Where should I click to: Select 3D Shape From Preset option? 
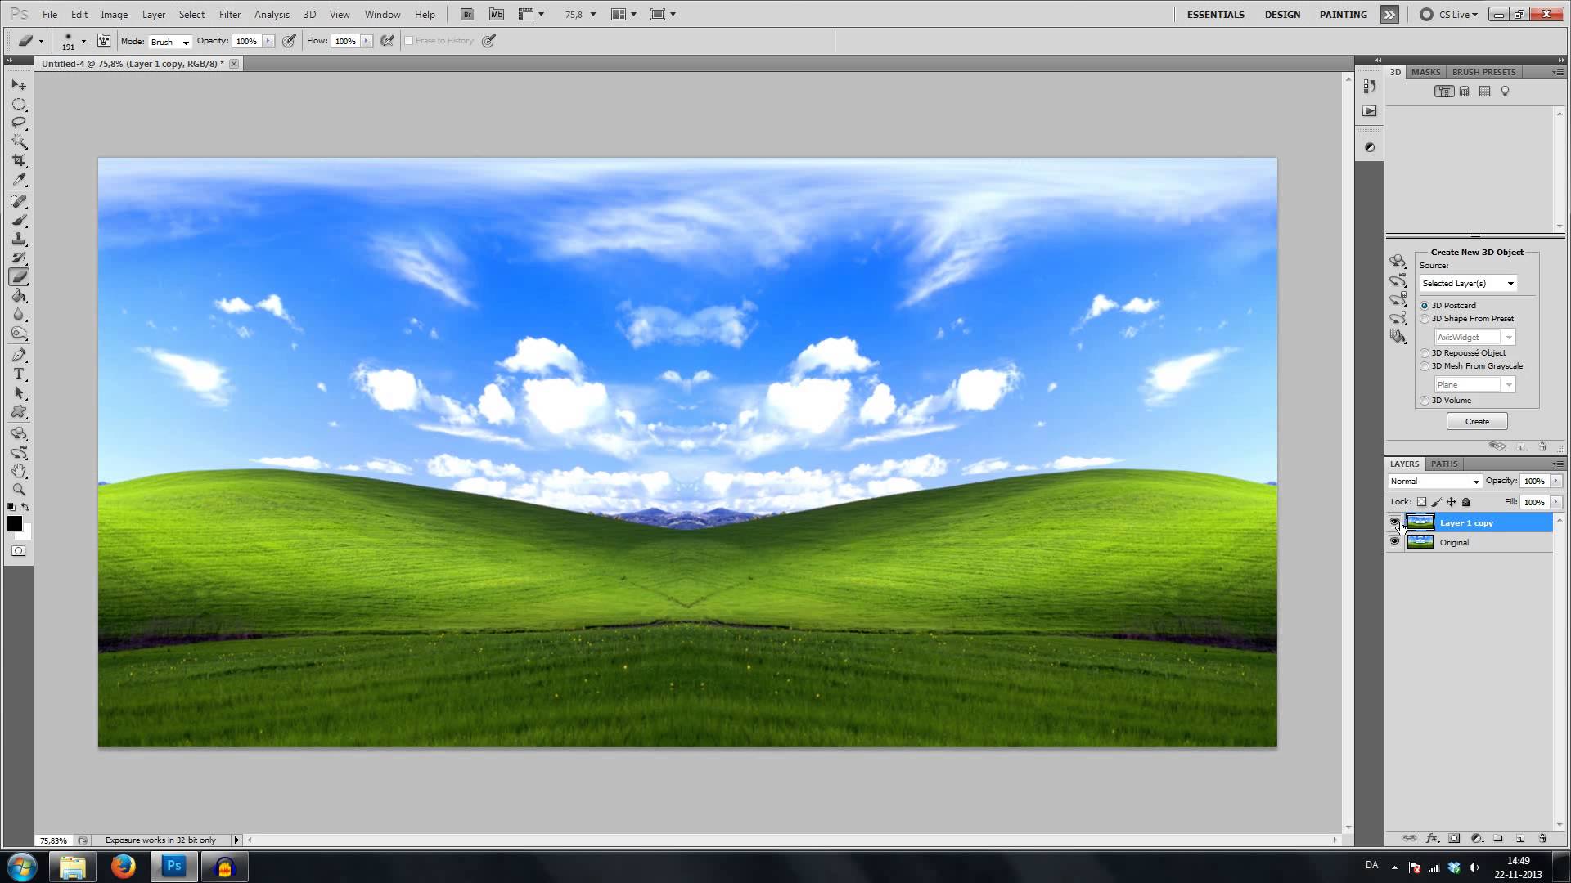pos(1425,319)
